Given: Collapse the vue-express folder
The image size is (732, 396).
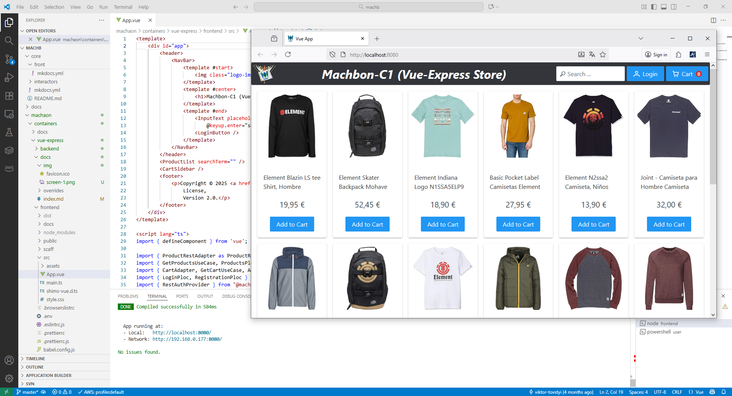Looking at the screenshot, I should pos(50,140).
